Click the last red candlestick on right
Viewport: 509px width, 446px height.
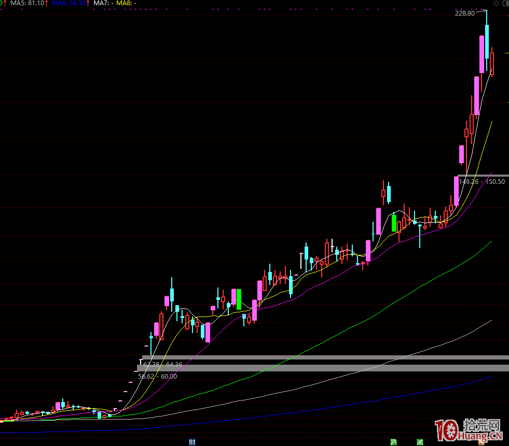492,63
